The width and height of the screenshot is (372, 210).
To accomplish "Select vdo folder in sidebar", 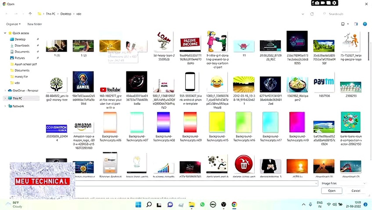I will click(x=17, y=83).
